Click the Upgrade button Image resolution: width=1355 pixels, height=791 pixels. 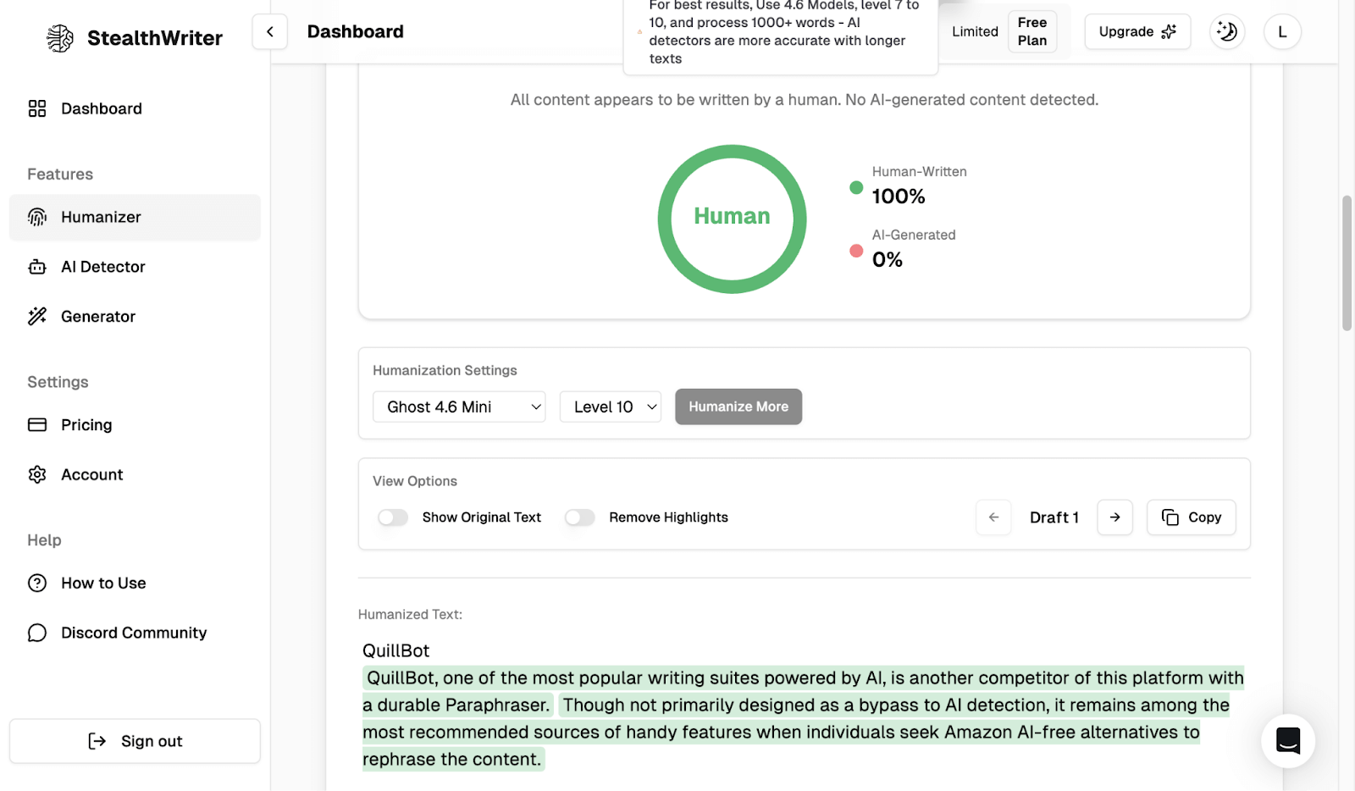1137,31
